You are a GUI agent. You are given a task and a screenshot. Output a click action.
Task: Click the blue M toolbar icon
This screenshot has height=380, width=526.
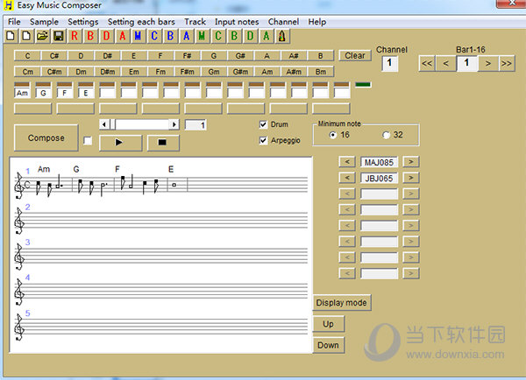pos(138,36)
